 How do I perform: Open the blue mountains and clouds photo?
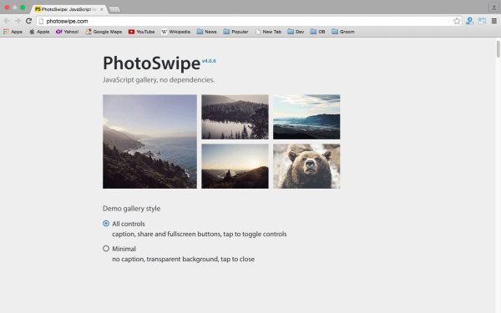(x=306, y=117)
